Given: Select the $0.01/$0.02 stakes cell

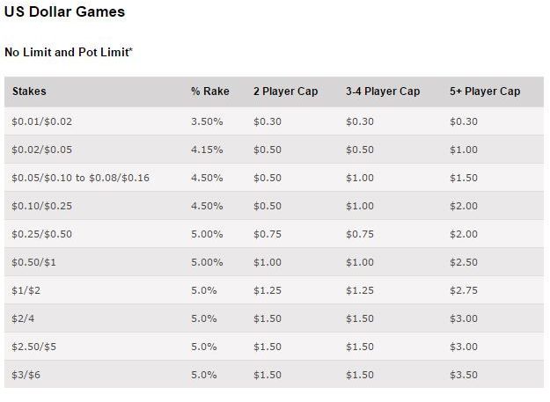Looking at the screenshot, I should tap(41, 121).
